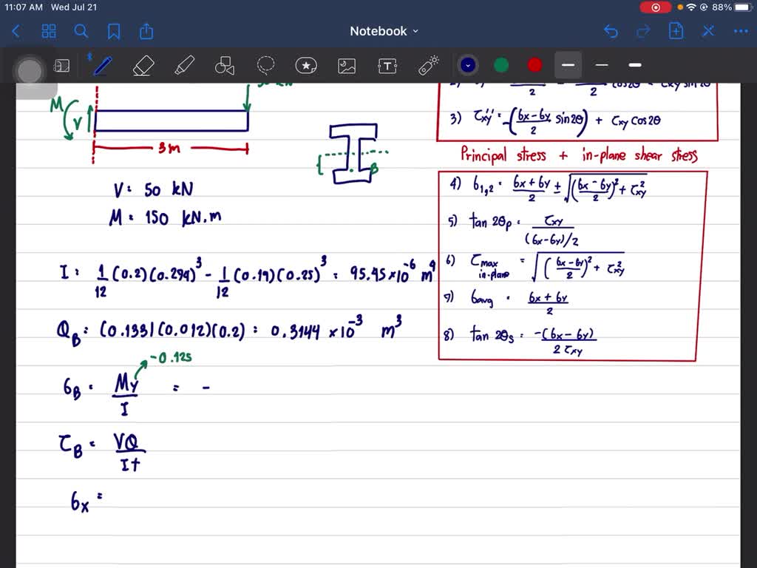Open the page thumbnails grid view
The height and width of the screenshot is (568, 757).
click(x=49, y=30)
